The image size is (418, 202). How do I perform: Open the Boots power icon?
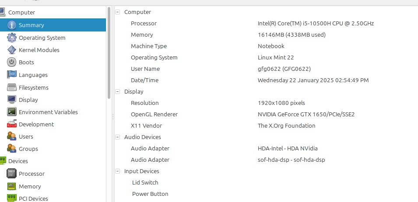pos(12,62)
